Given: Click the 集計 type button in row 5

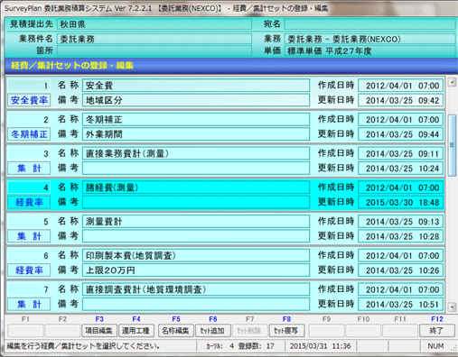Looking at the screenshot, I should point(29,236).
